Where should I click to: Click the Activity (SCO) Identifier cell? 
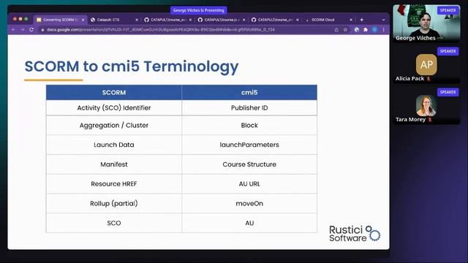[x=114, y=107]
